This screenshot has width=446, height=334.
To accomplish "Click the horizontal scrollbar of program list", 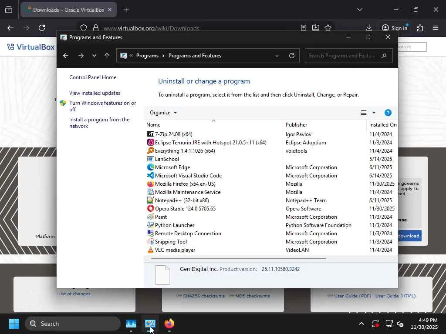I will coord(238,259).
